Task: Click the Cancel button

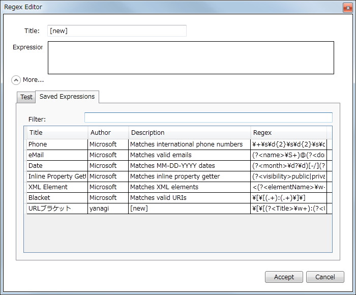Action: click(325, 277)
